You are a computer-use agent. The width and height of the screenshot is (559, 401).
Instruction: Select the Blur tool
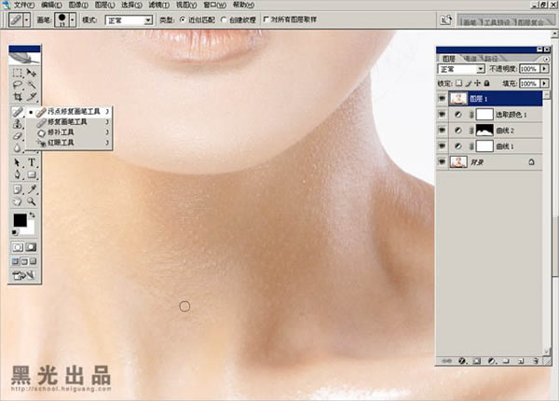(17, 147)
